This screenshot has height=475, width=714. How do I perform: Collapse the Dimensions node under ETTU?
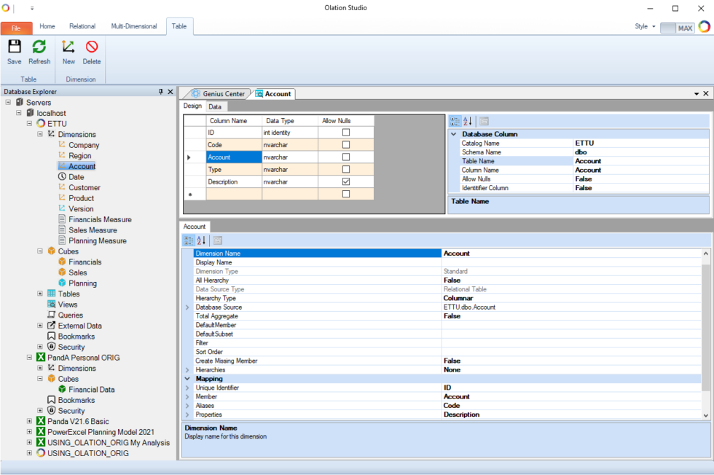[x=40, y=134]
